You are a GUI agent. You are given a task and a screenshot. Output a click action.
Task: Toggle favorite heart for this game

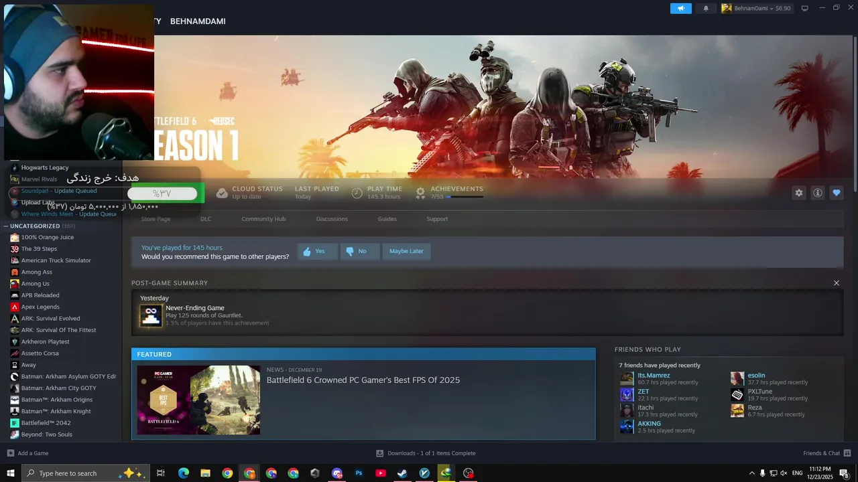(x=836, y=193)
